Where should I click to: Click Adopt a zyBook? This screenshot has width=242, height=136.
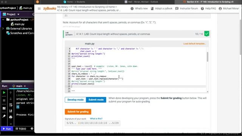point(161,8)
